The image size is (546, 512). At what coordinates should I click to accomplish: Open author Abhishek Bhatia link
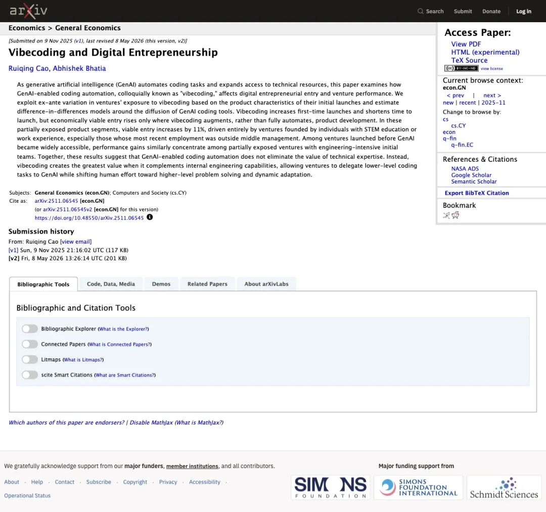(79, 69)
